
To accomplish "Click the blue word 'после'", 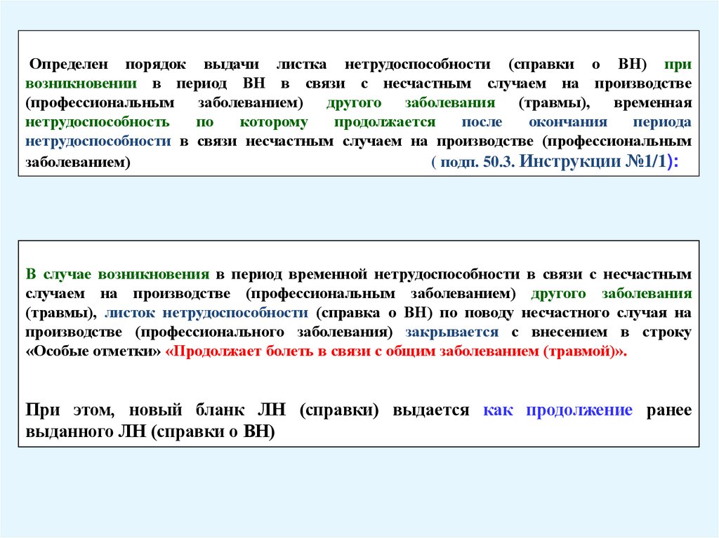I will coord(482,122).
